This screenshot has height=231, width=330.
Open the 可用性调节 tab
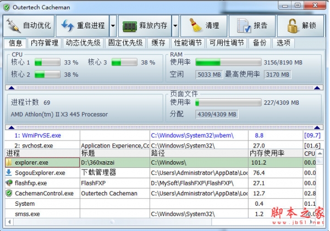click(x=227, y=43)
